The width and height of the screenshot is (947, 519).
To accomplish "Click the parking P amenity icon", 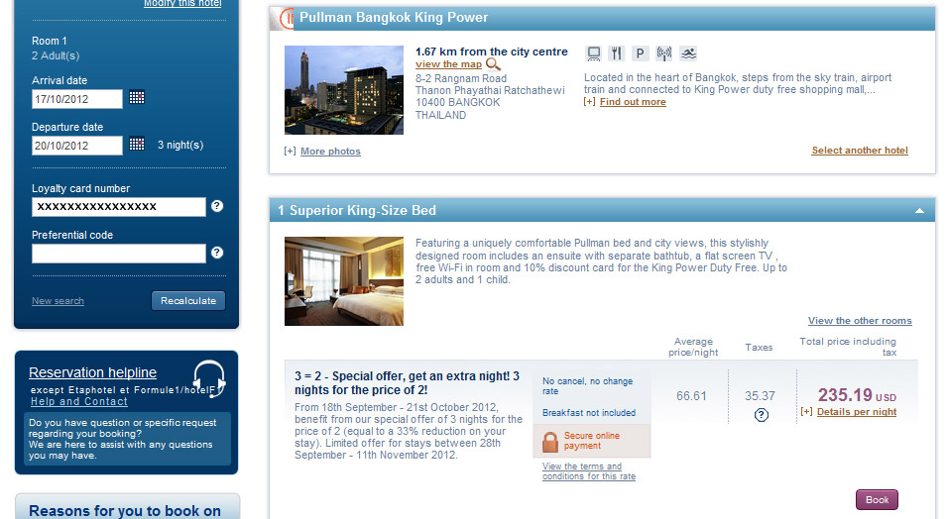I will click(640, 53).
